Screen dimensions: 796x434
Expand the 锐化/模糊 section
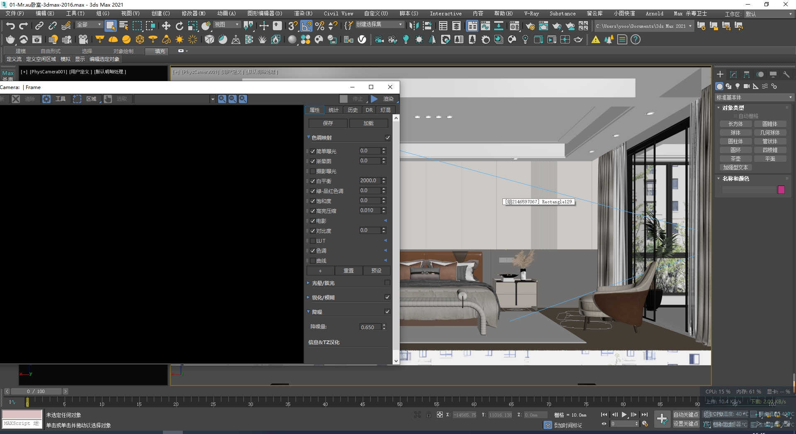[x=308, y=297]
